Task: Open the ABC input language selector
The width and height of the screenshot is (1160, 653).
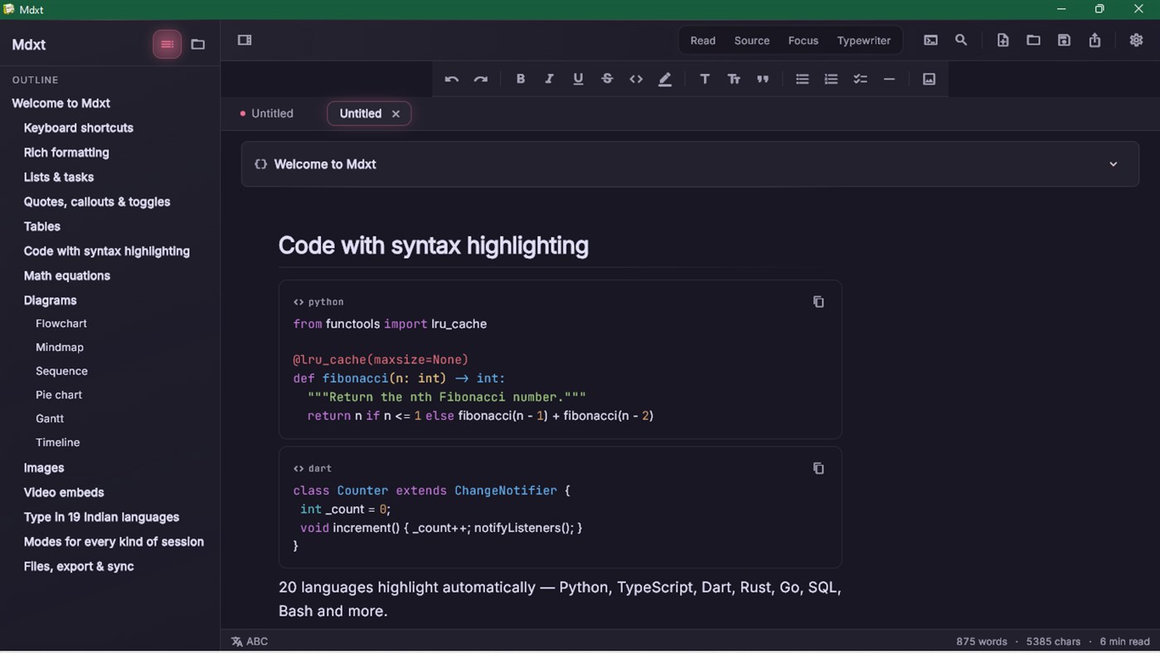Action: (250, 641)
